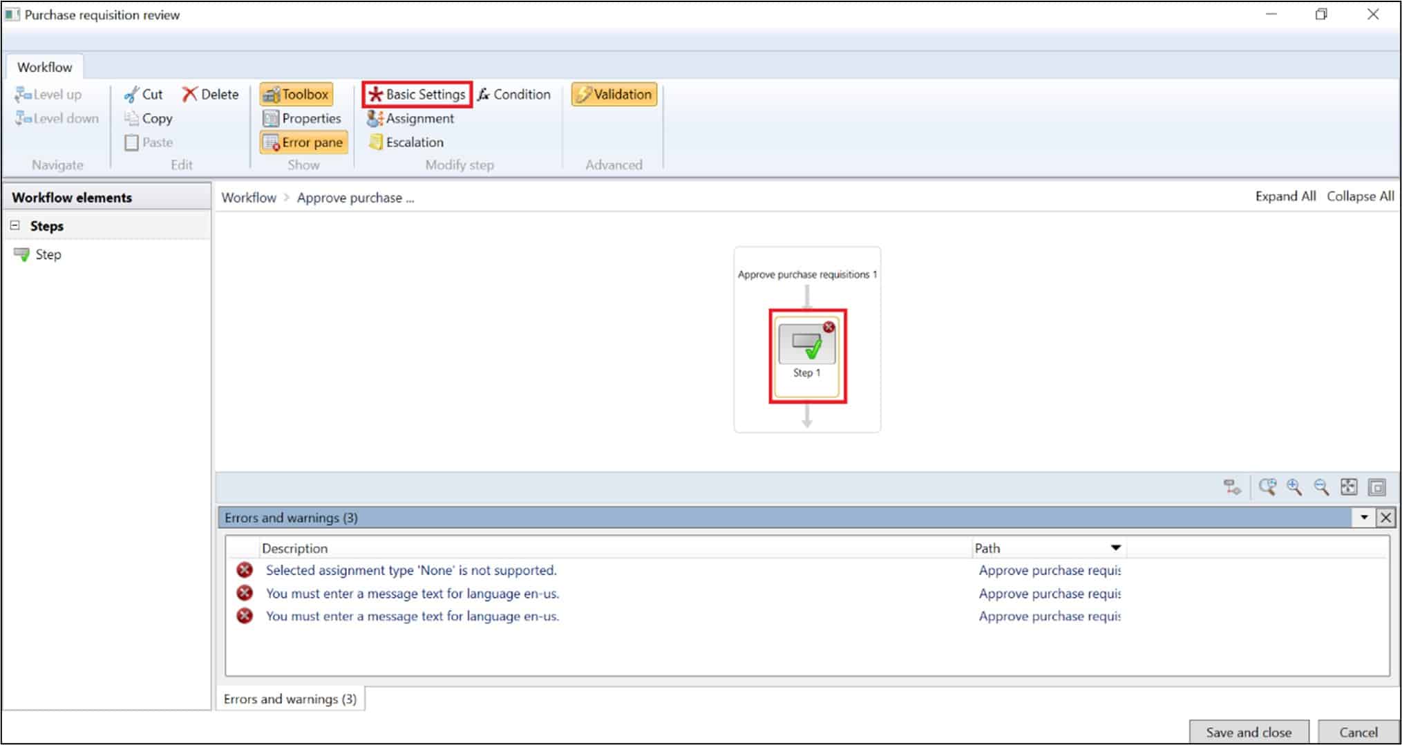Zoom out on the workflow canvas
The width and height of the screenshot is (1402, 745).
click(x=1321, y=487)
